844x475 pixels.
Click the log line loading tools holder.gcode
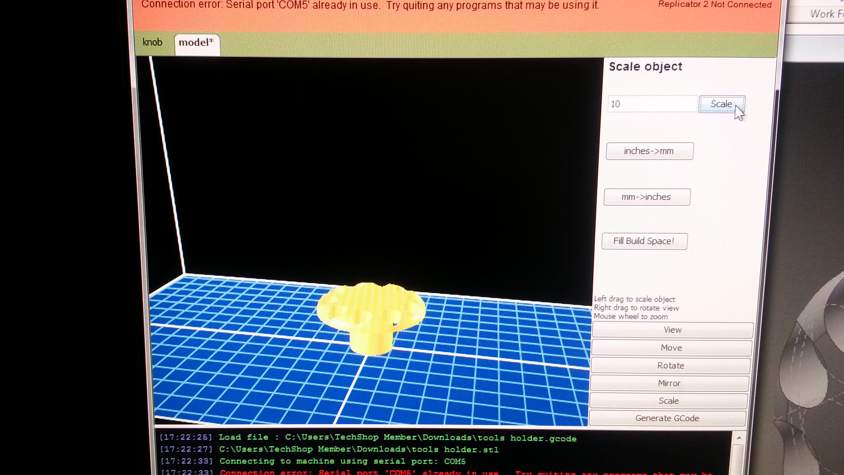[x=368, y=438]
